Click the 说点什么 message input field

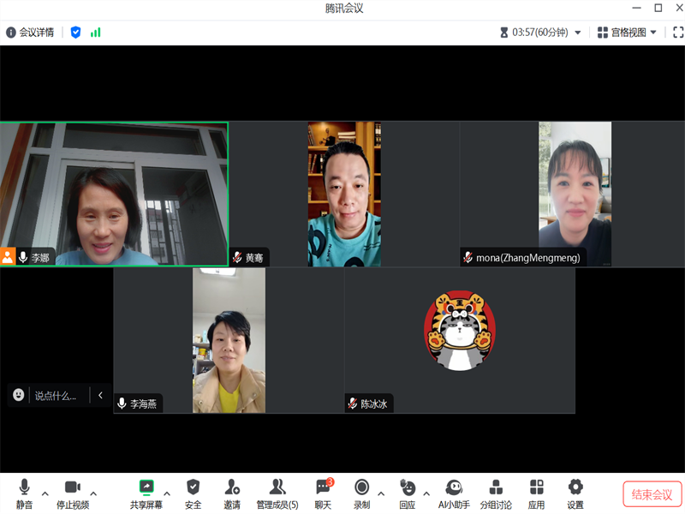click(57, 395)
